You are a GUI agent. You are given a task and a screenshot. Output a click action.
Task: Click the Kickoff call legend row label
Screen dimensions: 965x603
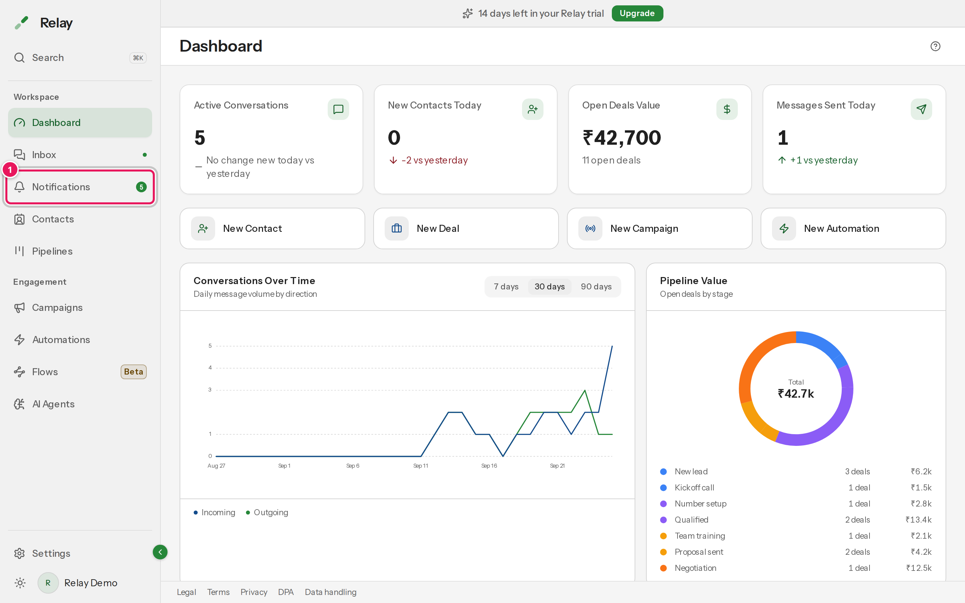coord(694,488)
